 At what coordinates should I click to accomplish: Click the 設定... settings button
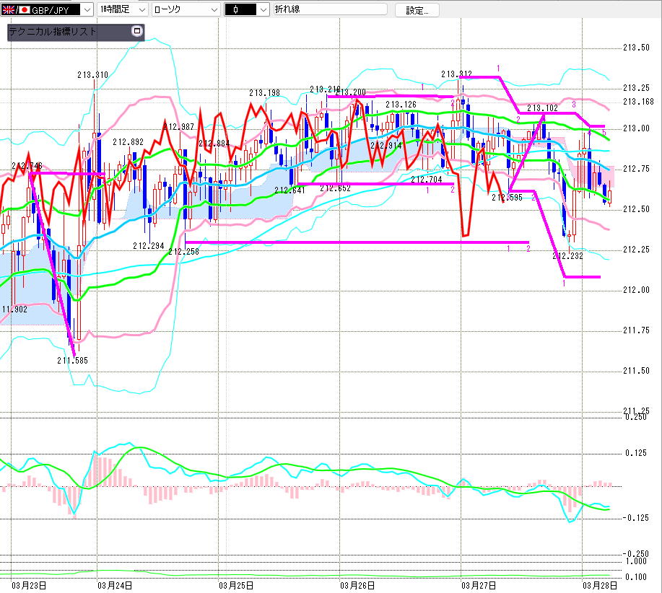tap(417, 10)
